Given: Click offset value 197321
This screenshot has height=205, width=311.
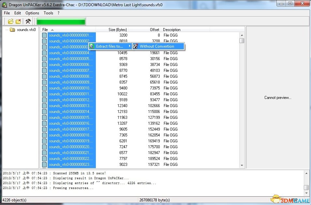Looking at the screenshot, I should (154, 165).
